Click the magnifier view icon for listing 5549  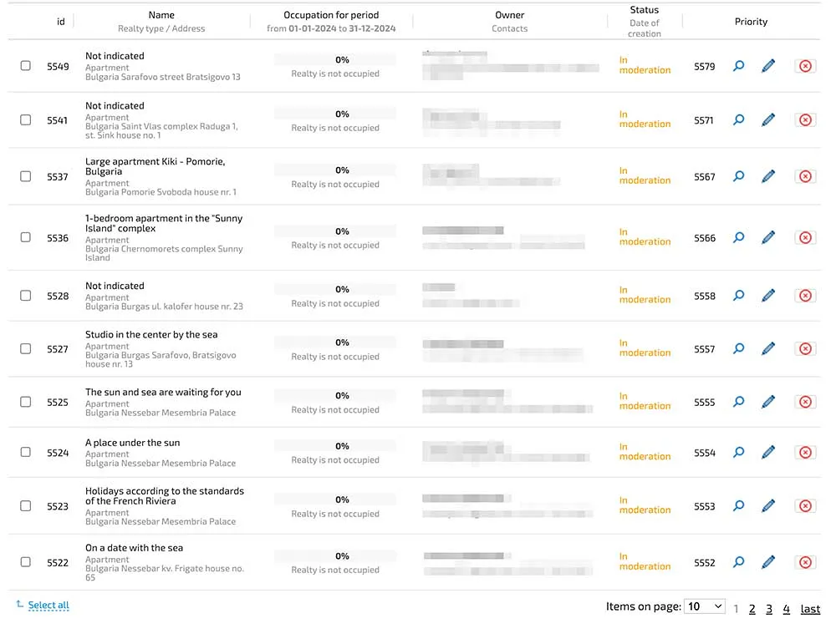click(738, 66)
